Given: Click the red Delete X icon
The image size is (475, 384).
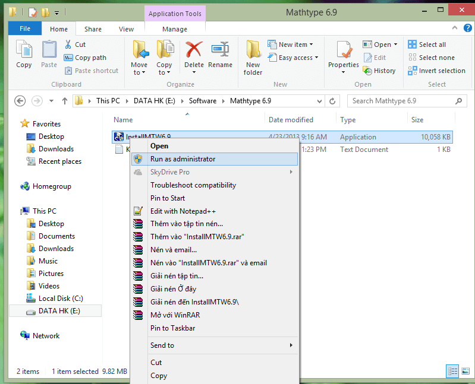Looking at the screenshot, I should [x=194, y=49].
